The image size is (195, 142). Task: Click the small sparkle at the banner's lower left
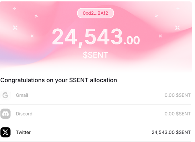[32, 36]
